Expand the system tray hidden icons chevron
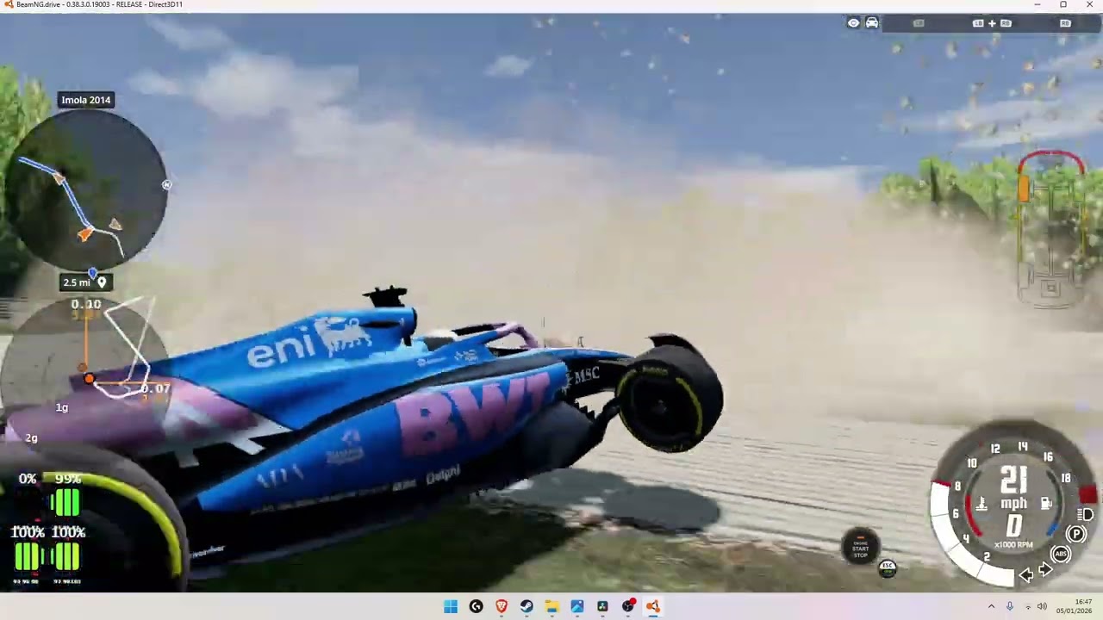This screenshot has width=1103, height=620. (x=991, y=606)
